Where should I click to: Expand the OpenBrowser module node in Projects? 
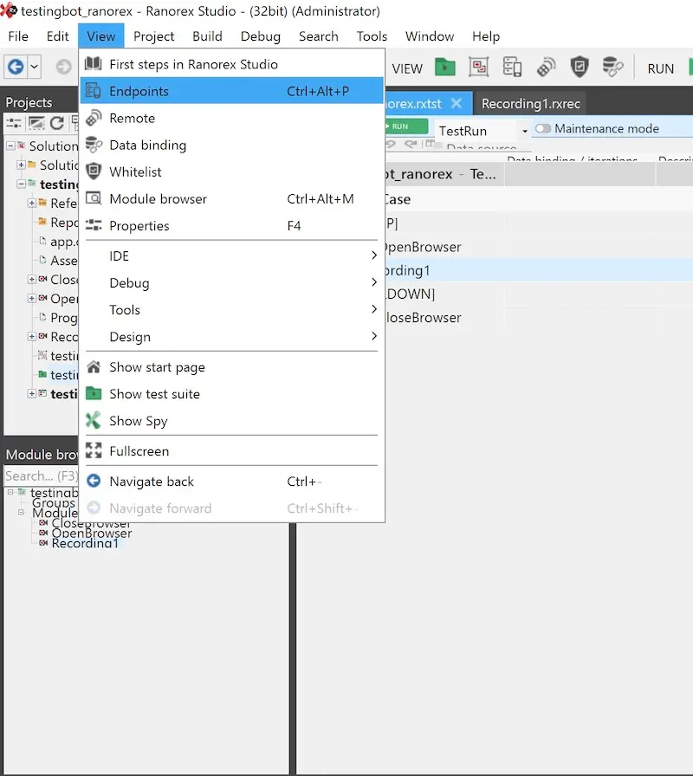pyautogui.click(x=32, y=298)
